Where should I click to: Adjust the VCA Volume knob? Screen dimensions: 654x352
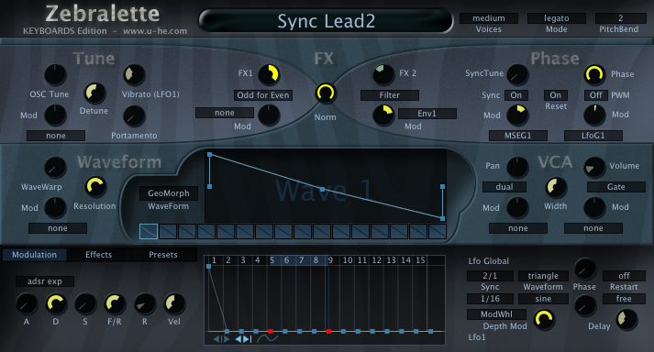(x=594, y=168)
